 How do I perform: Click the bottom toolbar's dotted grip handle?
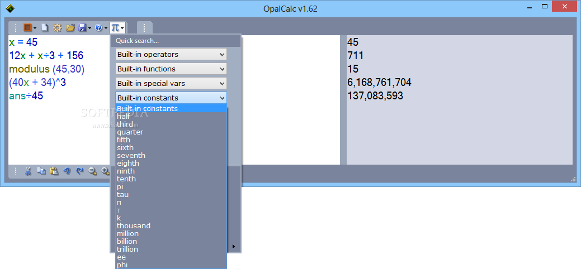16,171
